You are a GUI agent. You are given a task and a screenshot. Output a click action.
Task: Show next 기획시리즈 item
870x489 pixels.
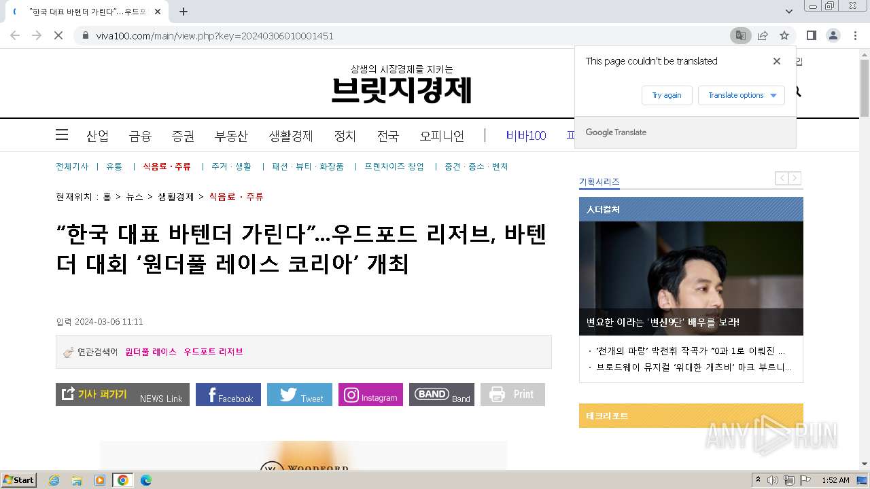[x=795, y=178]
